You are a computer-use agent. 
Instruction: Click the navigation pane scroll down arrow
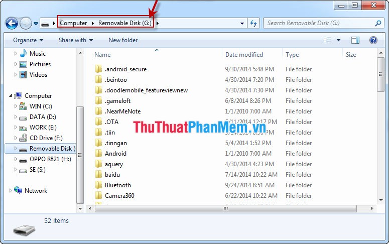click(80, 208)
